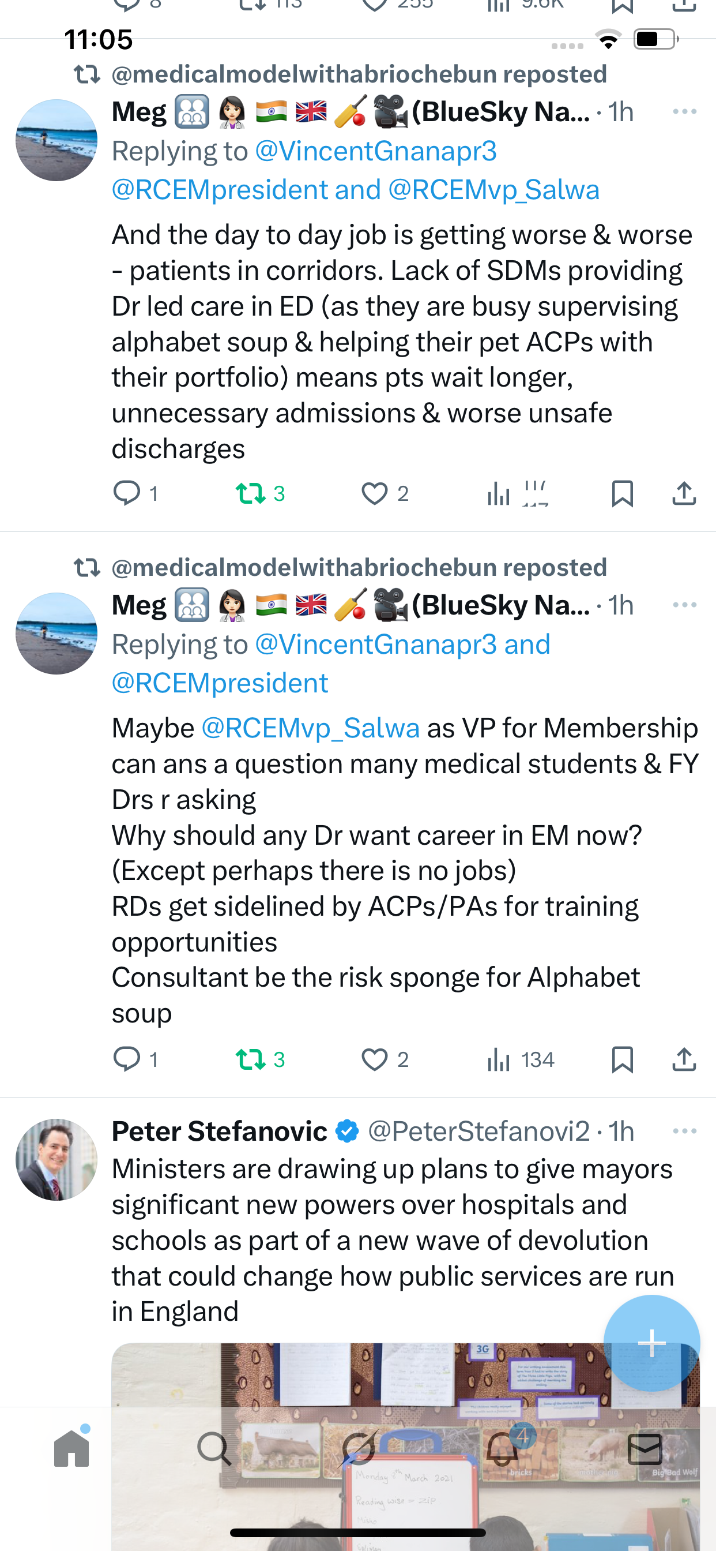Undo repost on the first Meg tweet
This screenshot has height=1551, width=716.
tap(250, 493)
